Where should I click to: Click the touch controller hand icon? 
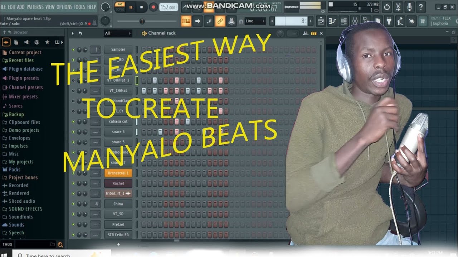411,21
